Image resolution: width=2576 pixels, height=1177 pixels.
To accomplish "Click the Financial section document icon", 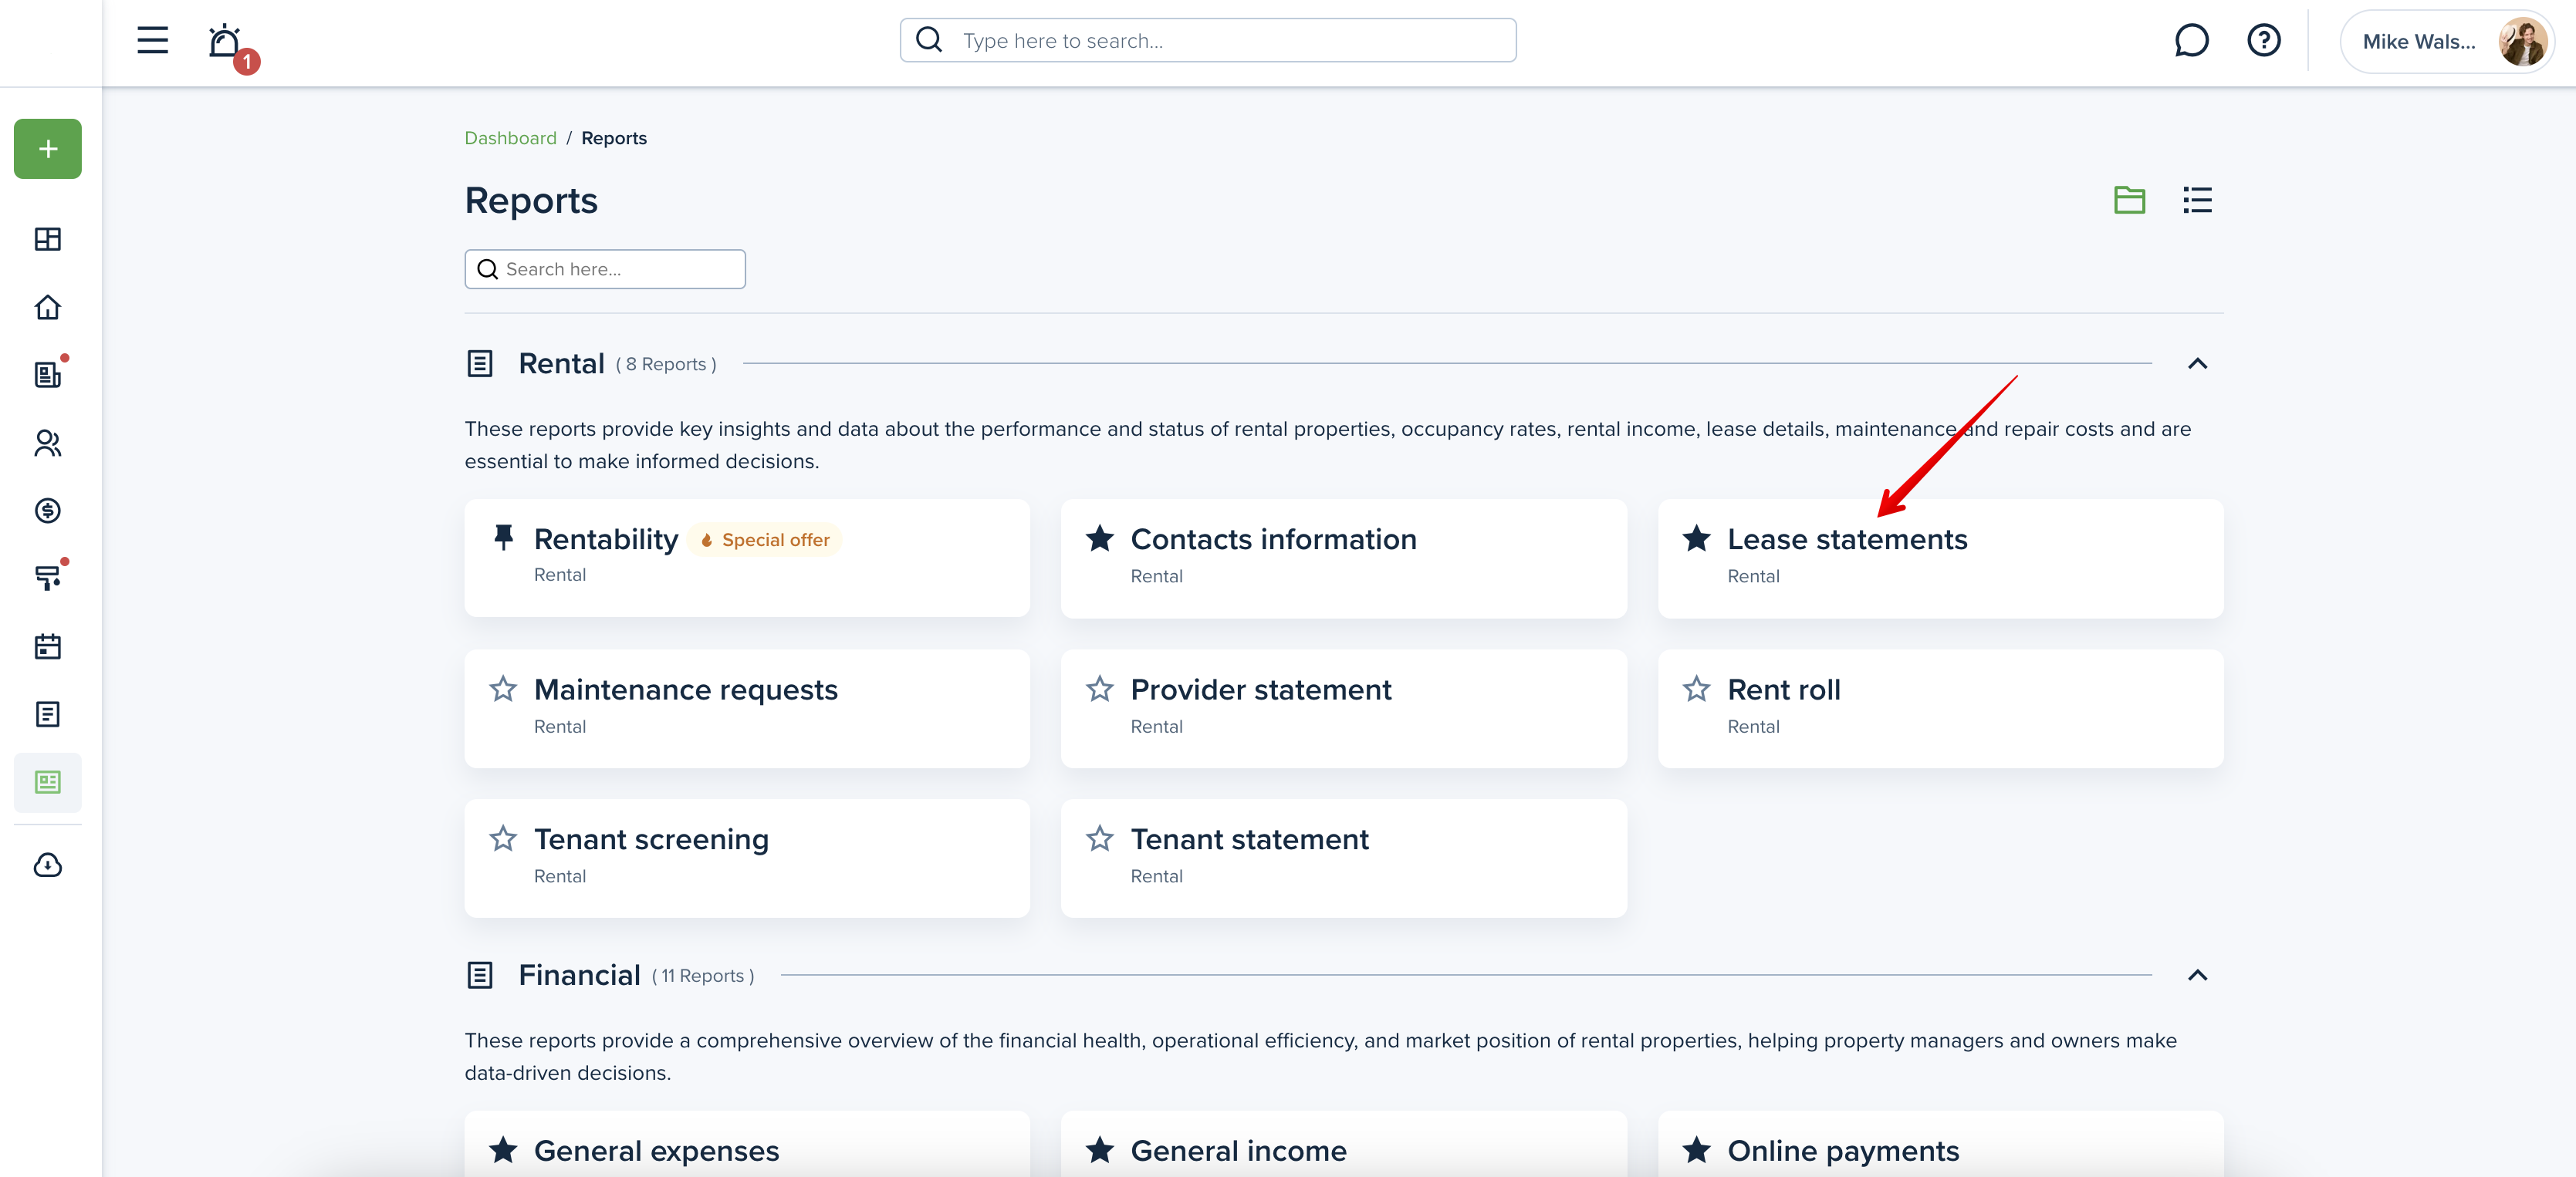I will coord(480,975).
